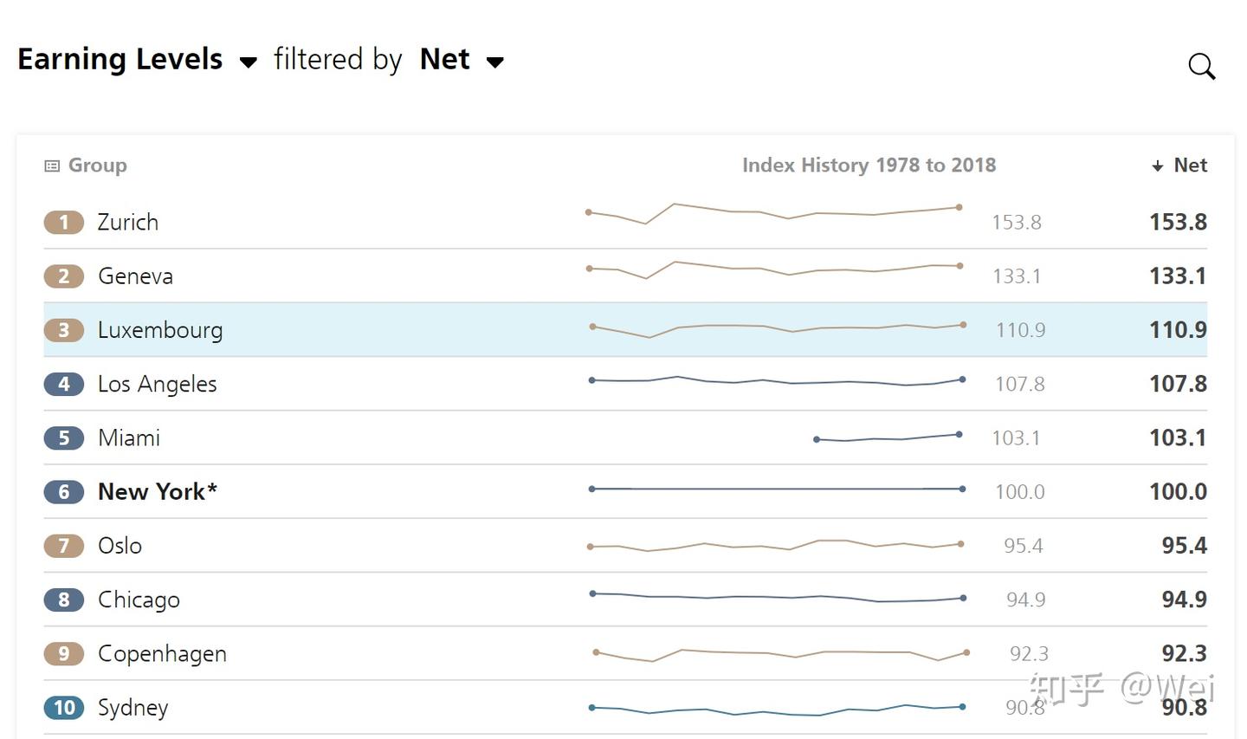Viewport: 1247px width, 739px height.
Task: Expand the Earning Levels dropdown
Action: click(248, 62)
